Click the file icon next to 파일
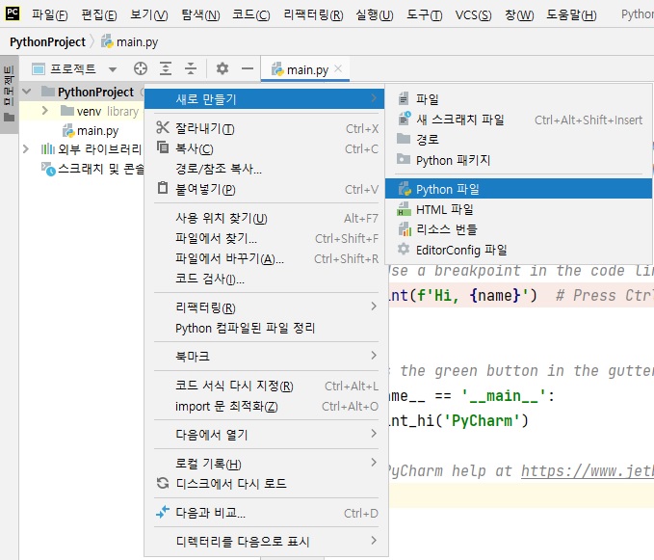 click(x=404, y=98)
